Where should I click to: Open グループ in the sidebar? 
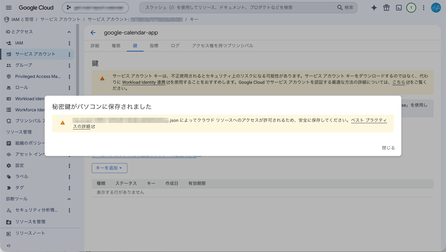point(24,65)
